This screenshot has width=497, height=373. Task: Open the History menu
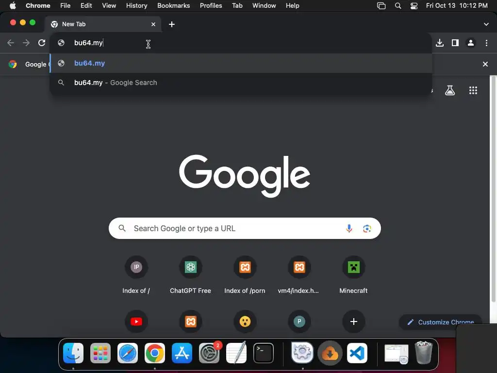pos(136,5)
